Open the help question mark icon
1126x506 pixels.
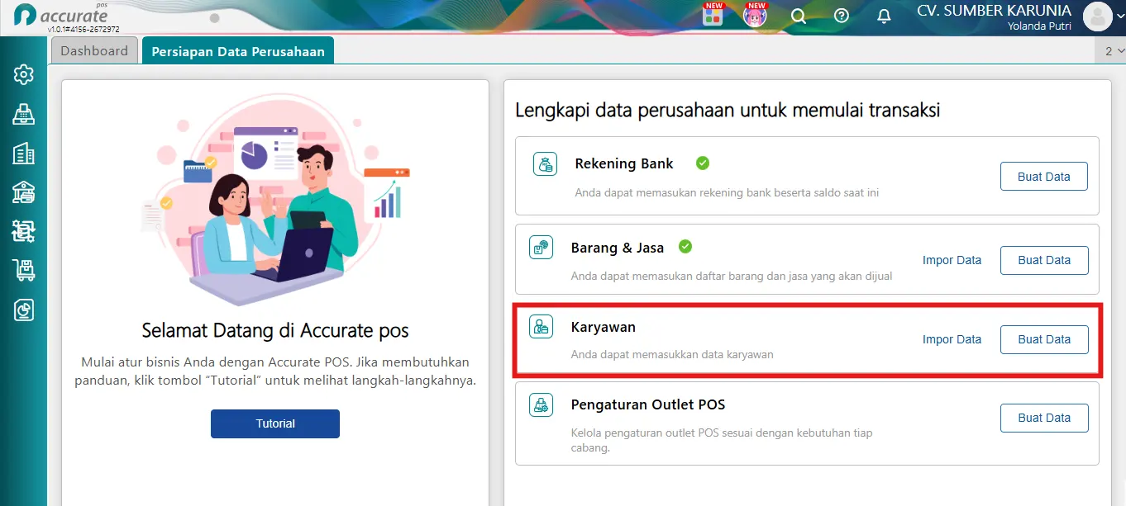[842, 16]
